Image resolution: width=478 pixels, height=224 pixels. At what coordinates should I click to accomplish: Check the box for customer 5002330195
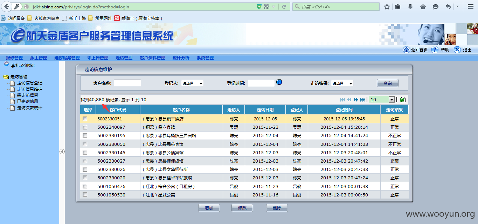coord(85,136)
